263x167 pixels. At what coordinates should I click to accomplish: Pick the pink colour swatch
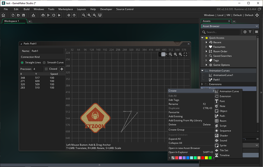point(180,158)
